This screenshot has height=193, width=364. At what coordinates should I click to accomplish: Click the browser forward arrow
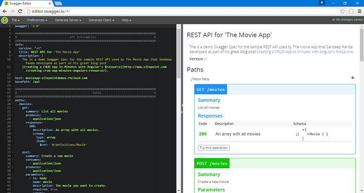[12, 11]
